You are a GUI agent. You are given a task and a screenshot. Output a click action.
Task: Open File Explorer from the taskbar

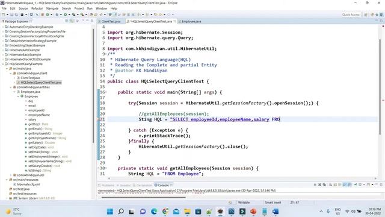[x=187, y=212]
